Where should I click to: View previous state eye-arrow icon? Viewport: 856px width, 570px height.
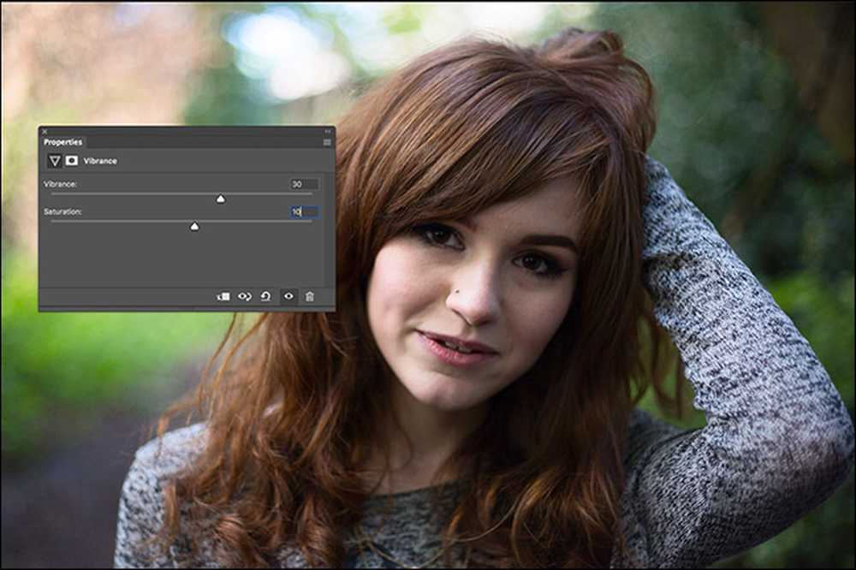245,296
